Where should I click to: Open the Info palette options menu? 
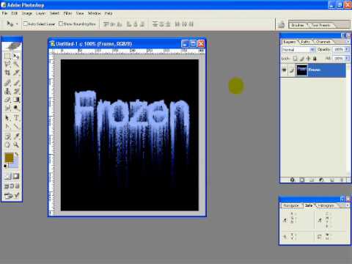(x=348, y=205)
